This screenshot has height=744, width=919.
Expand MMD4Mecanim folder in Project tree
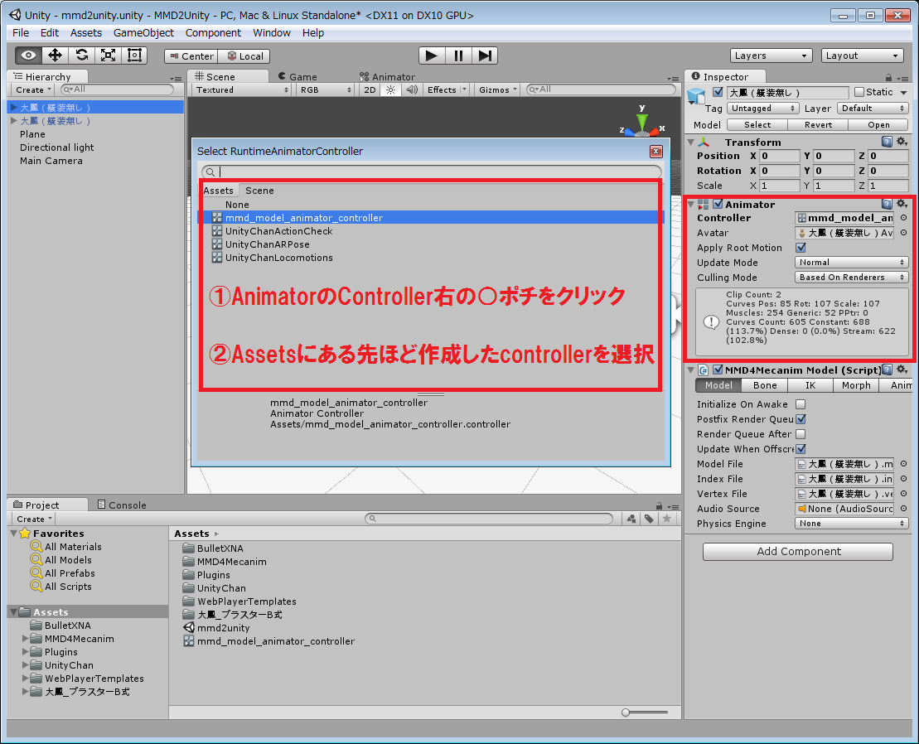tap(25, 639)
